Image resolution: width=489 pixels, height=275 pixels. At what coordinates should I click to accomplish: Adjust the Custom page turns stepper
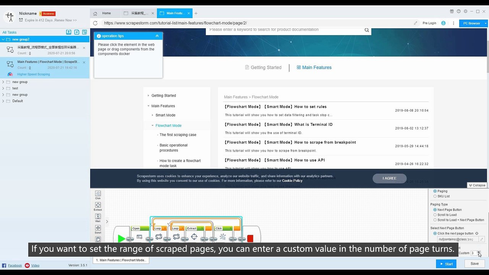(479, 253)
